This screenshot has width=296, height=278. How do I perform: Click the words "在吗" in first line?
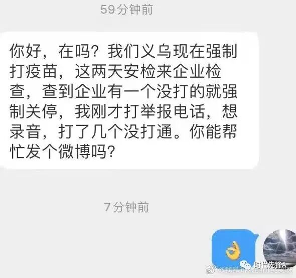[74, 52]
